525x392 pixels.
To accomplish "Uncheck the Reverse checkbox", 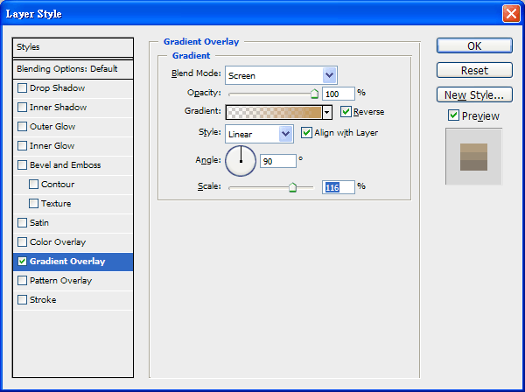I will tap(346, 112).
